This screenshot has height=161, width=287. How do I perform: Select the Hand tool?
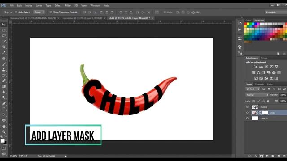pos(4,126)
